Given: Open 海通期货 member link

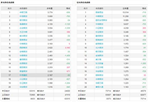Looking at the screenshot, I should [23, 24].
